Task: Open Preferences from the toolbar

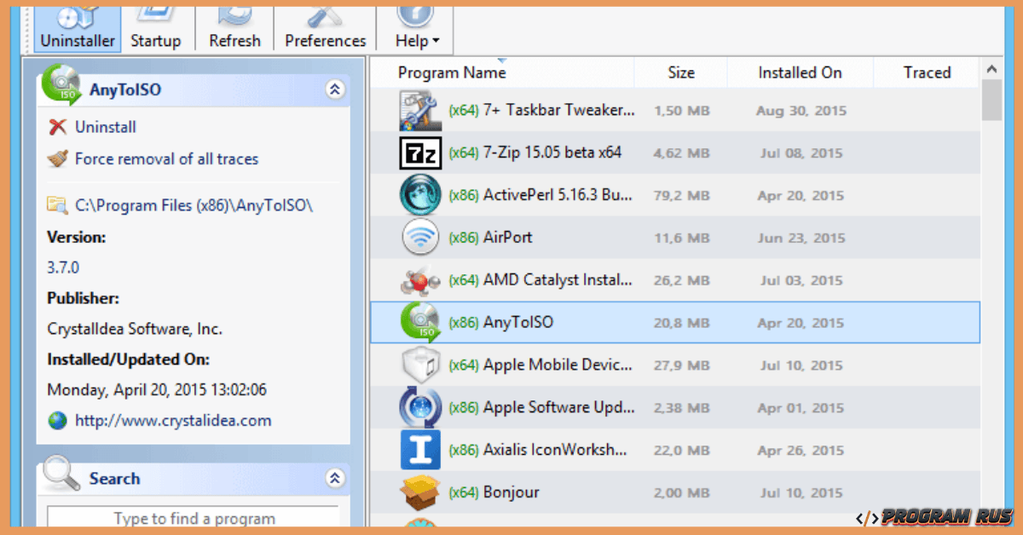Action: click(x=323, y=22)
